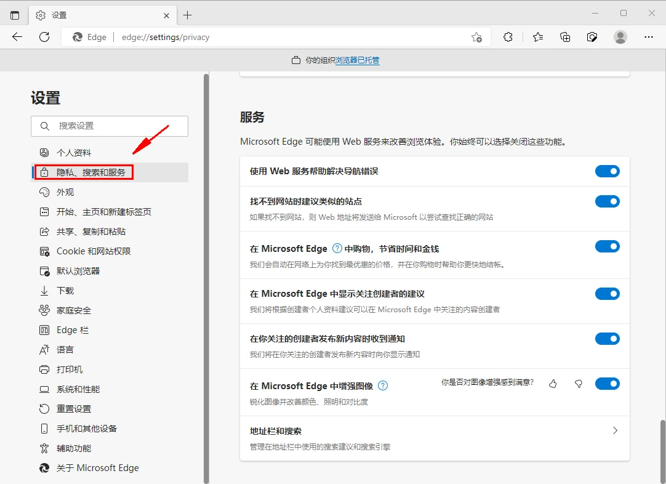Open a new tab with plus button
Image resolution: width=666 pixels, height=484 pixels.
(187, 15)
